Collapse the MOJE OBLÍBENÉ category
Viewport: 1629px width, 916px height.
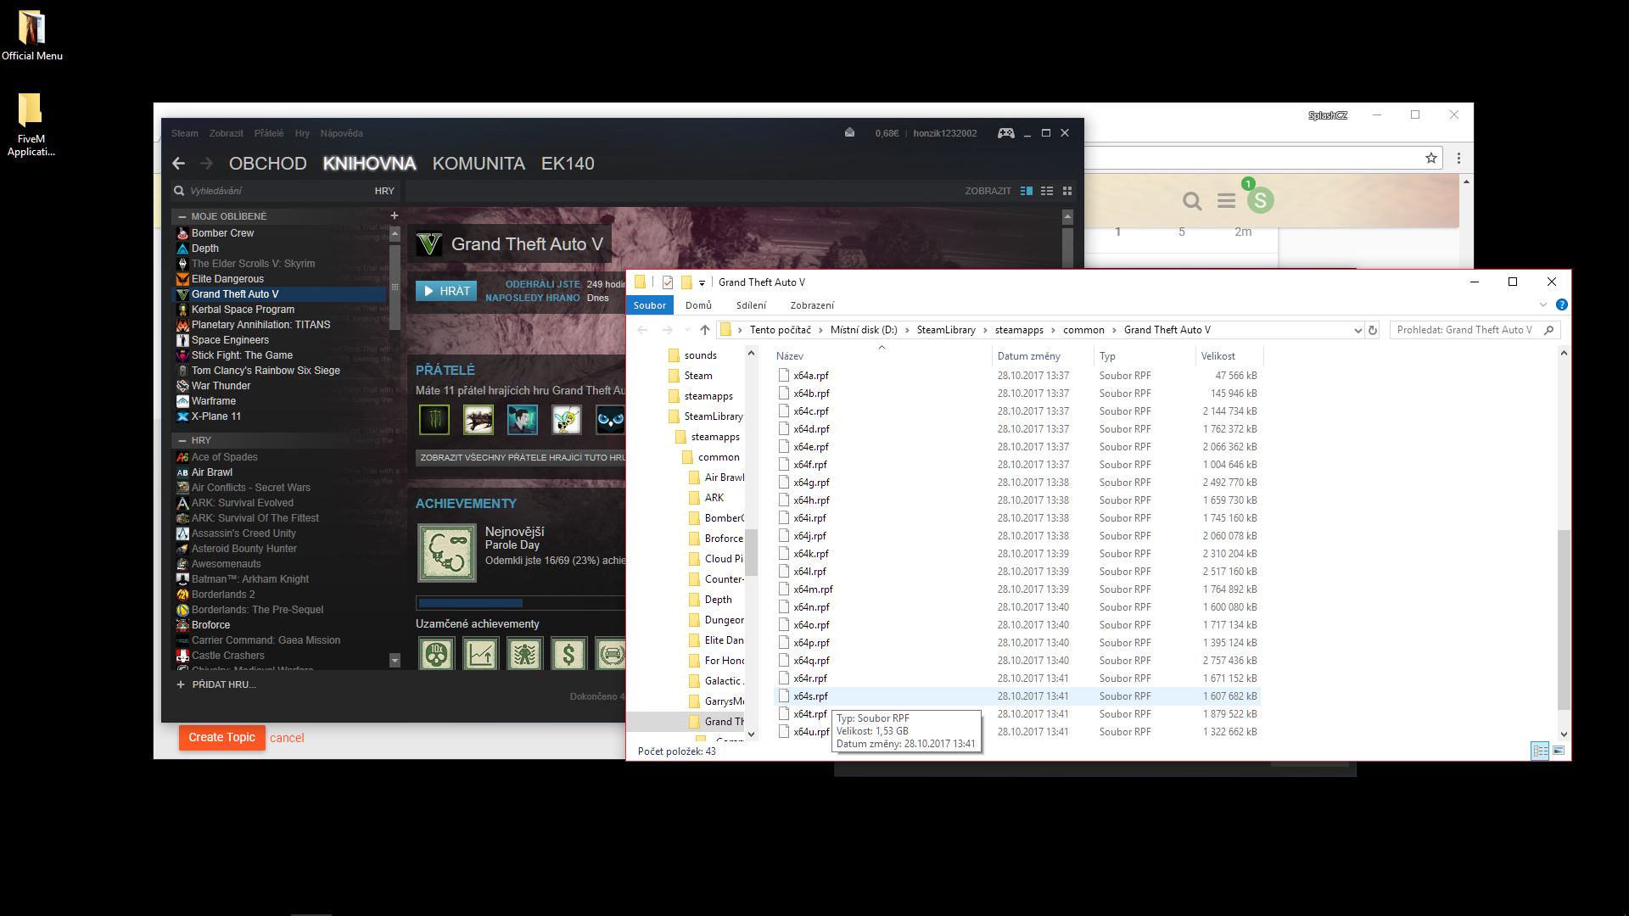tap(182, 217)
